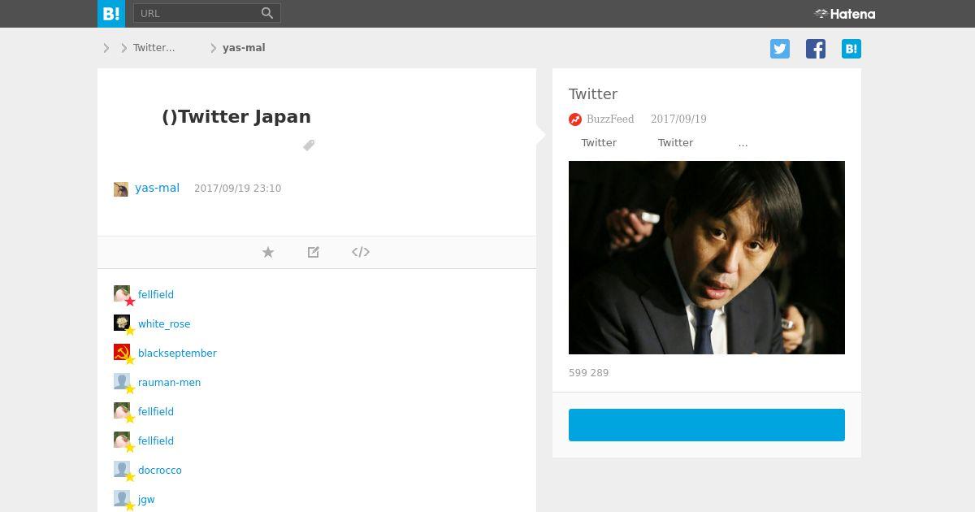The image size is (975, 512).
Task: Click white_rose's avatar icon
Action: tap(123, 324)
